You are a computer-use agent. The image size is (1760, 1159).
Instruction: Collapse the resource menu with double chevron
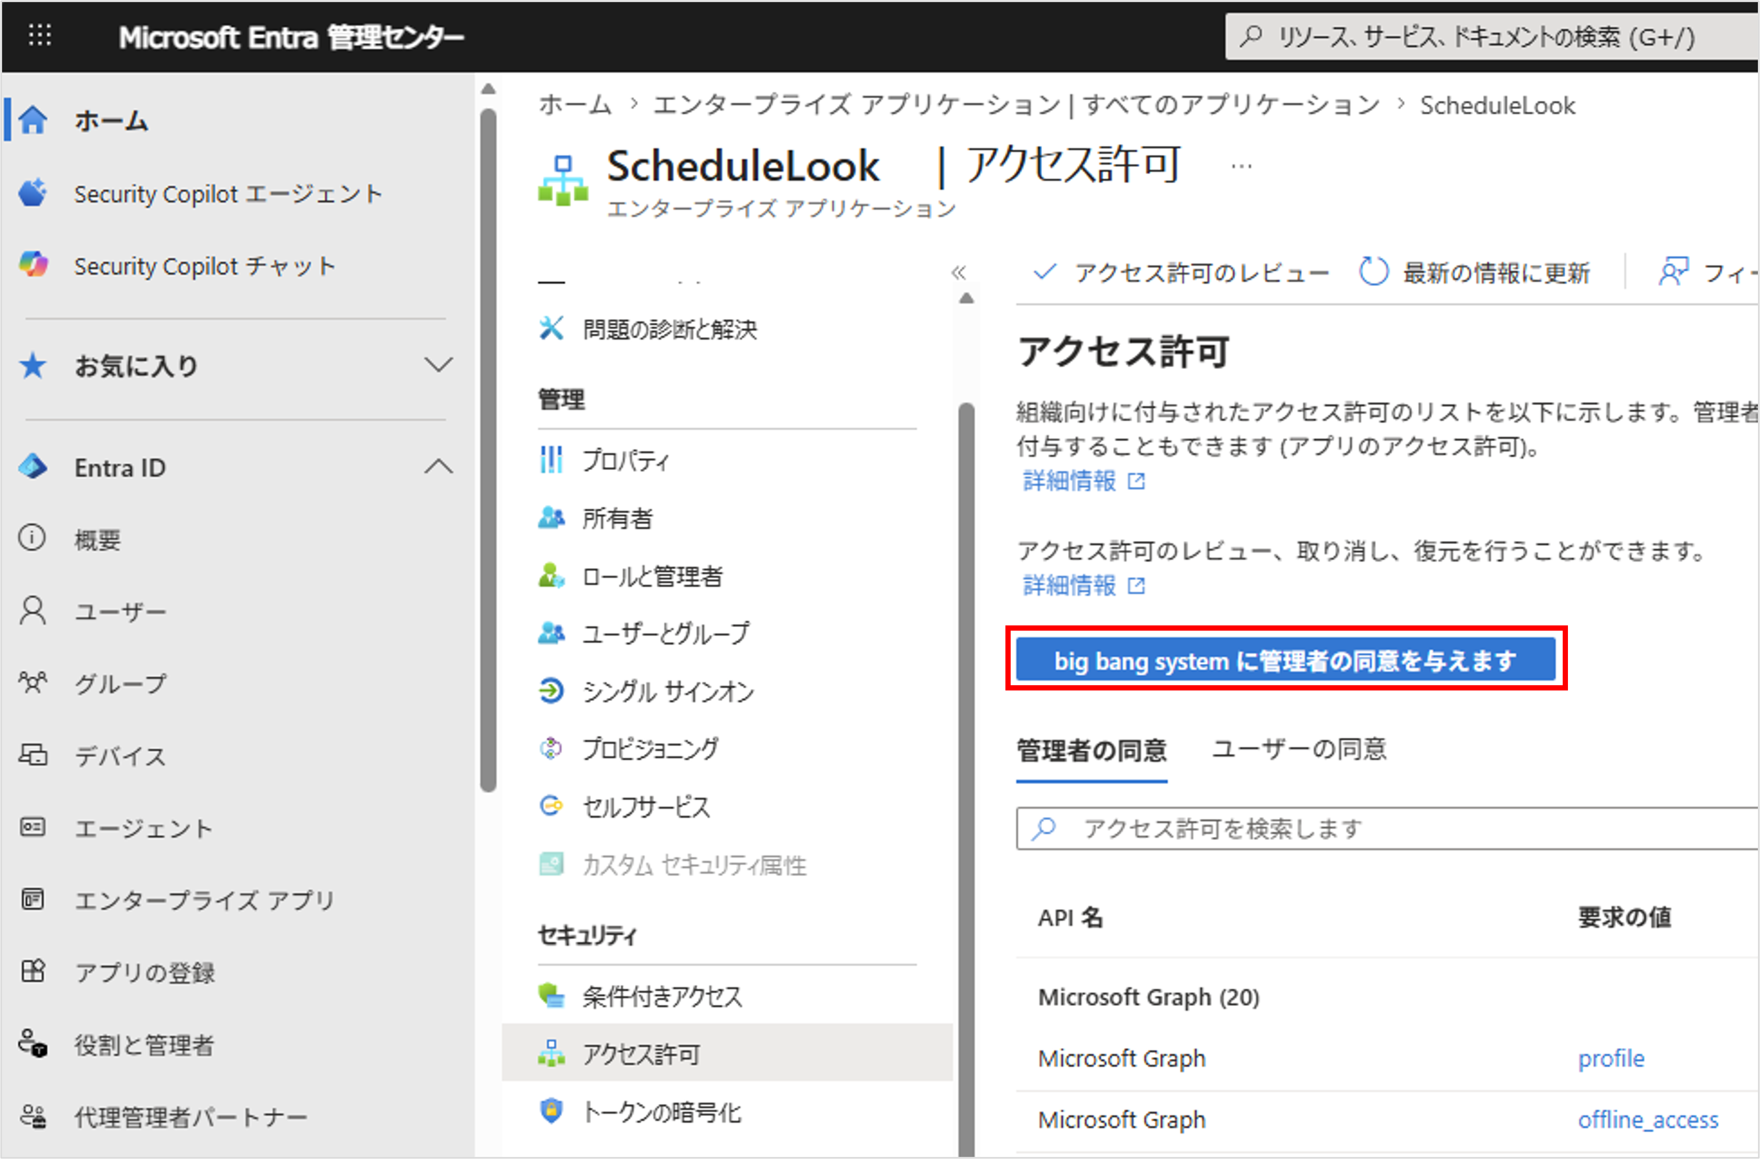pos(958,273)
